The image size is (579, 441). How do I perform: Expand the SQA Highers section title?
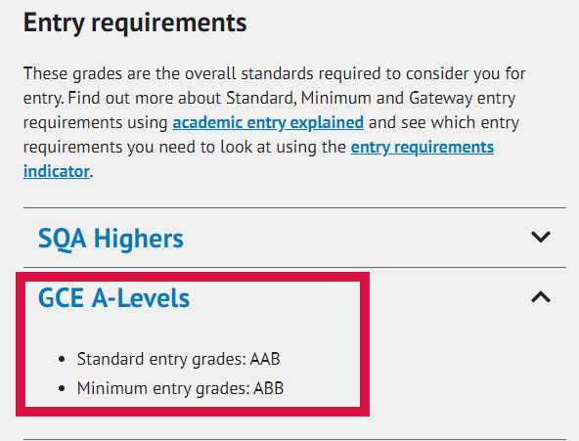click(111, 239)
